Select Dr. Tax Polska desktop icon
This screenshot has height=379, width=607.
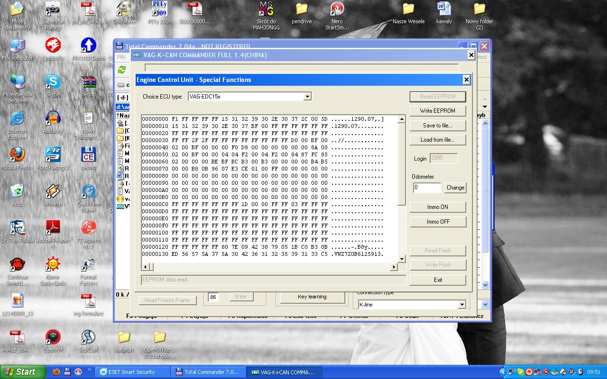tap(18, 232)
